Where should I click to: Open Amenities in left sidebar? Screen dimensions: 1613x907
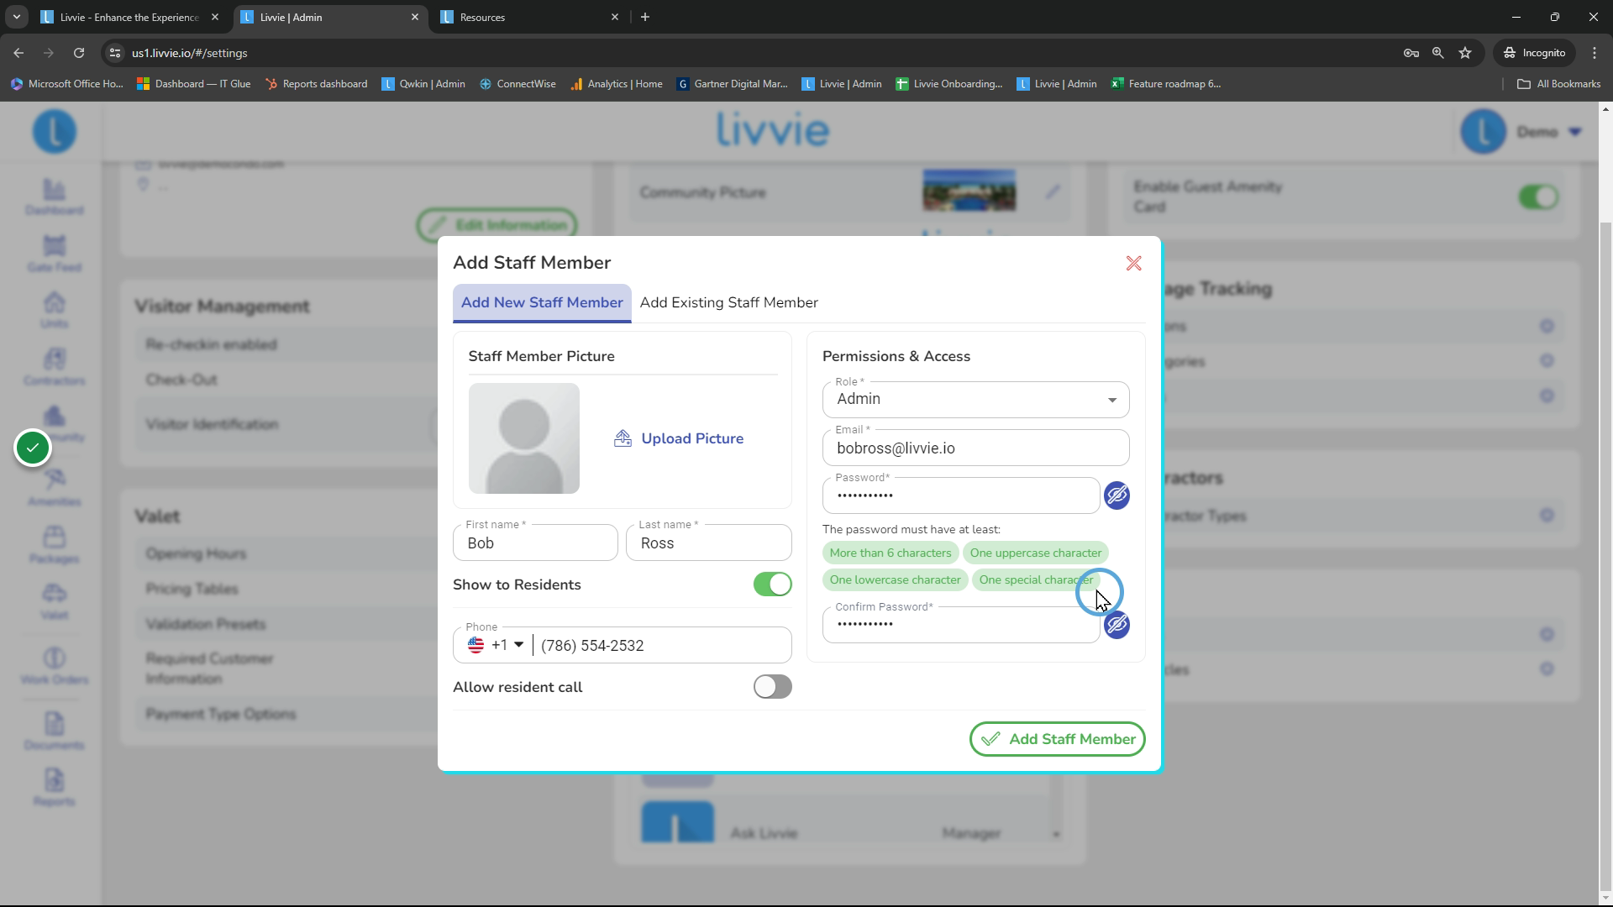click(54, 488)
